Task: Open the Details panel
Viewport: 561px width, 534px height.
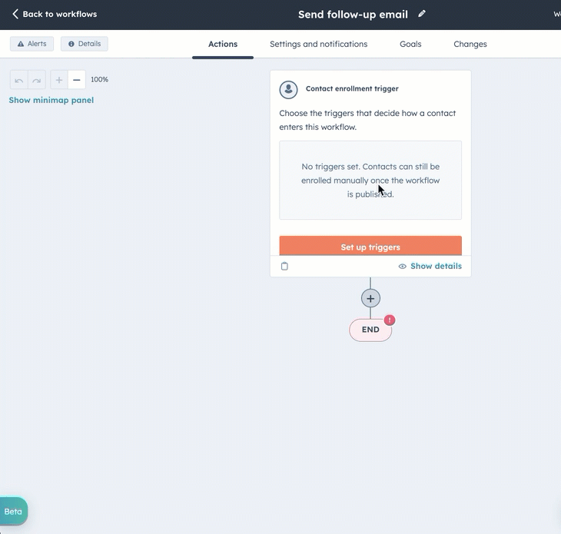Action: click(x=85, y=44)
